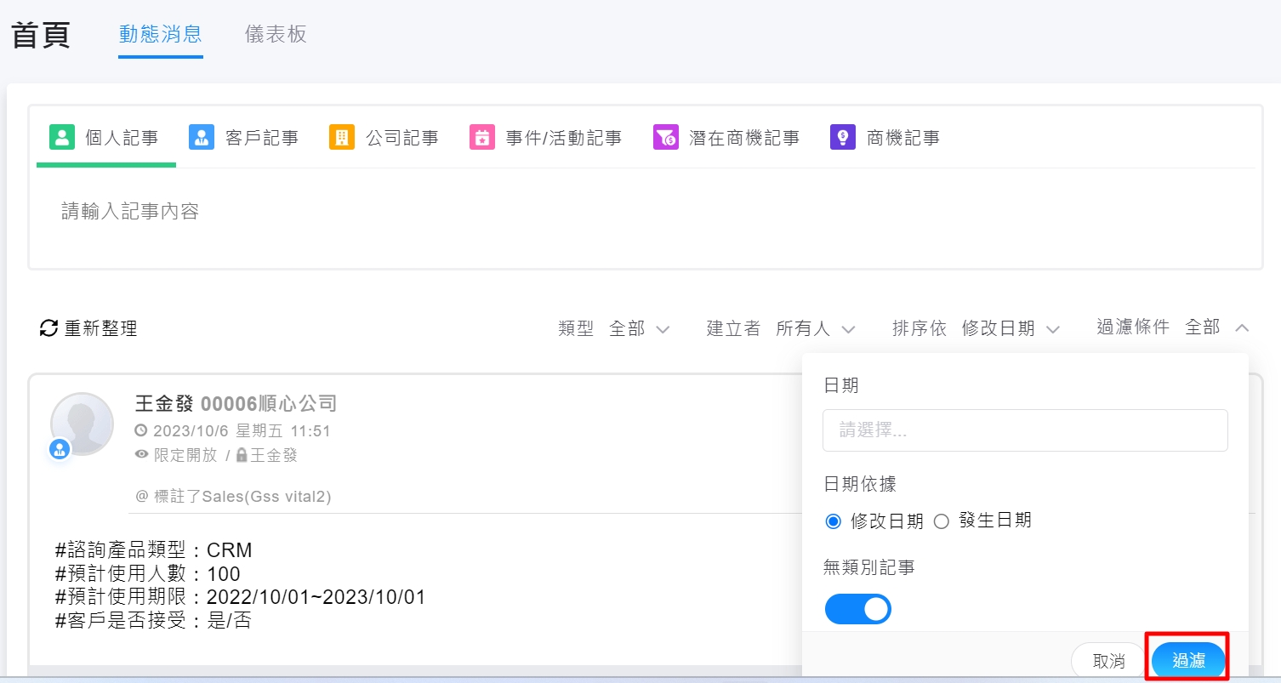Click the 日期 selection field
Image resolution: width=1281 pixels, height=683 pixels.
pyautogui.click(x=1024, y=430)
